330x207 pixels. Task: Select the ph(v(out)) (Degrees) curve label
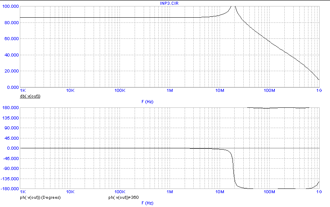[40, 198]
